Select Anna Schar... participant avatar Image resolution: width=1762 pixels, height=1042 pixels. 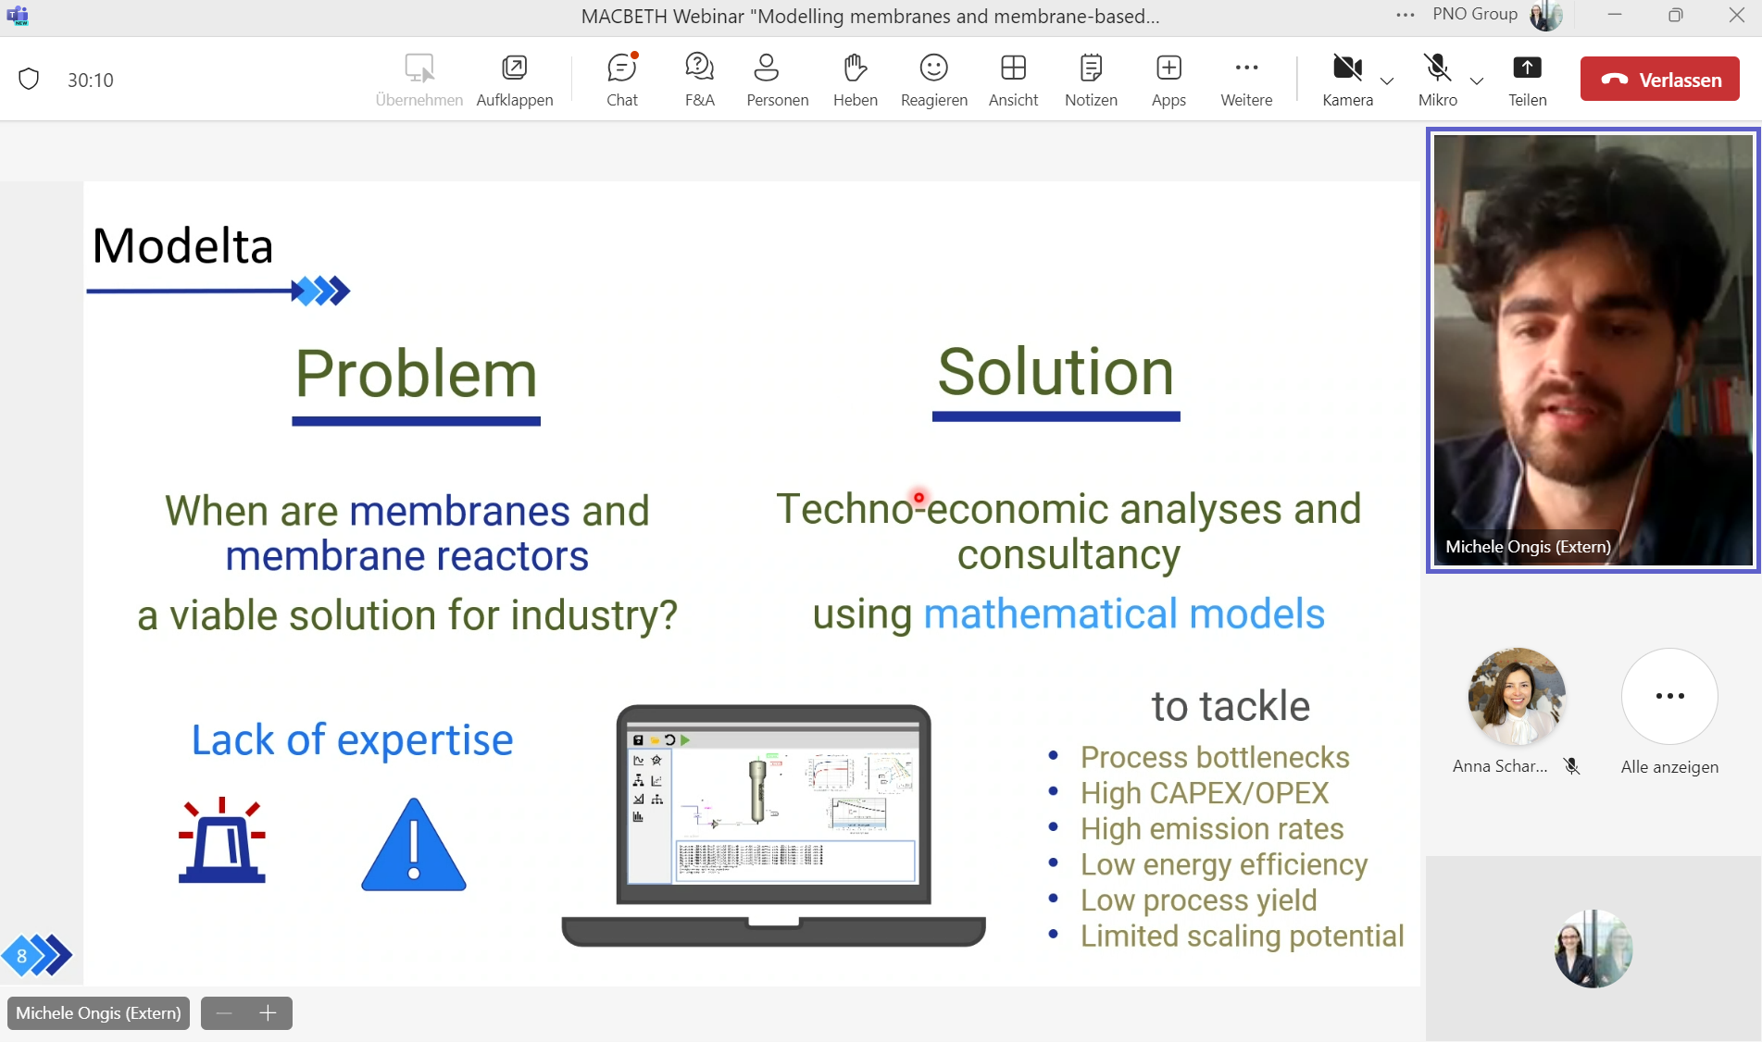[1517, 696]
